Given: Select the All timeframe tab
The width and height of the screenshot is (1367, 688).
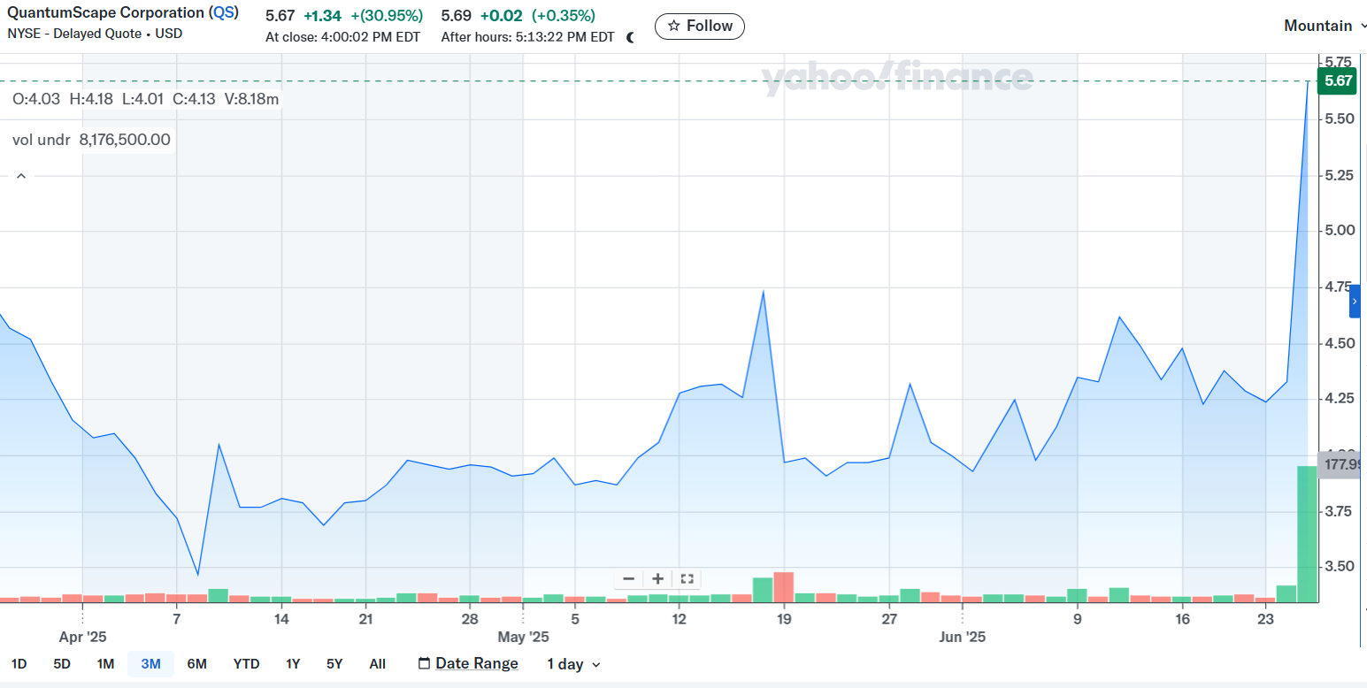Looking at the screenshot, I should point(378,663).
